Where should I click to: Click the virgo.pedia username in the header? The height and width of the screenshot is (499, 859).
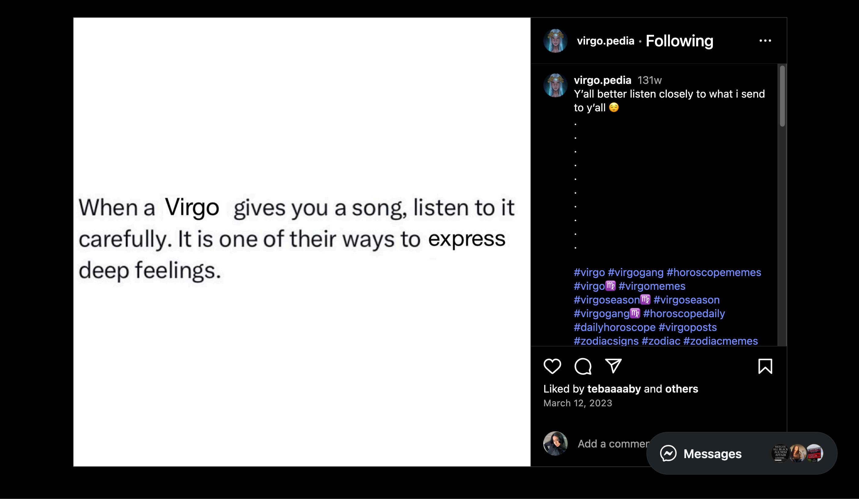click(x=606, y=41)
